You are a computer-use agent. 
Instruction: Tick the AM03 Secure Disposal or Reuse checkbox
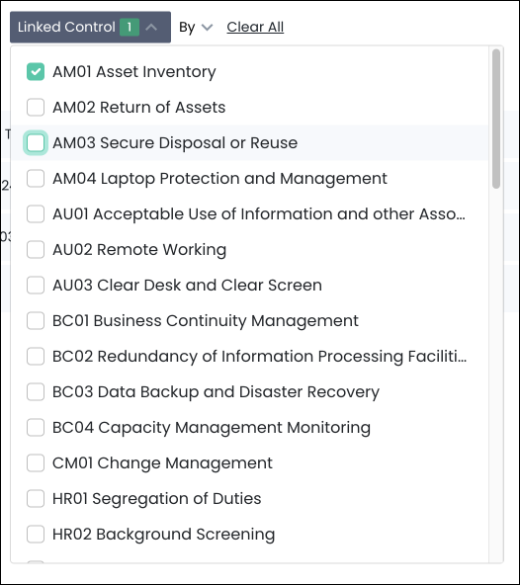(x=36, y=143)
